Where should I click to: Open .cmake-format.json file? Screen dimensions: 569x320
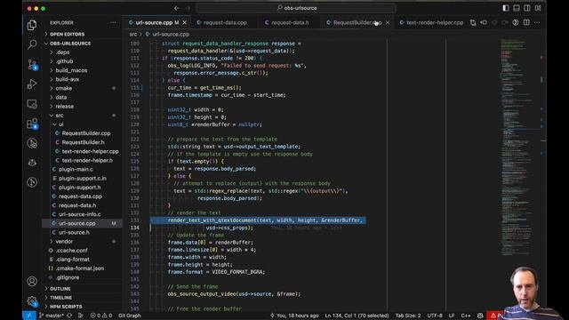tap(79, 268)
